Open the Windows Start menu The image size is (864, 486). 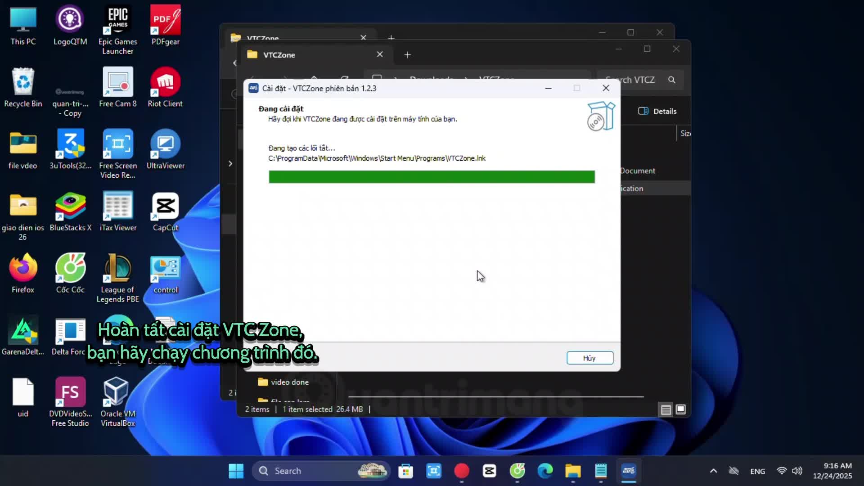click(236, 471)
